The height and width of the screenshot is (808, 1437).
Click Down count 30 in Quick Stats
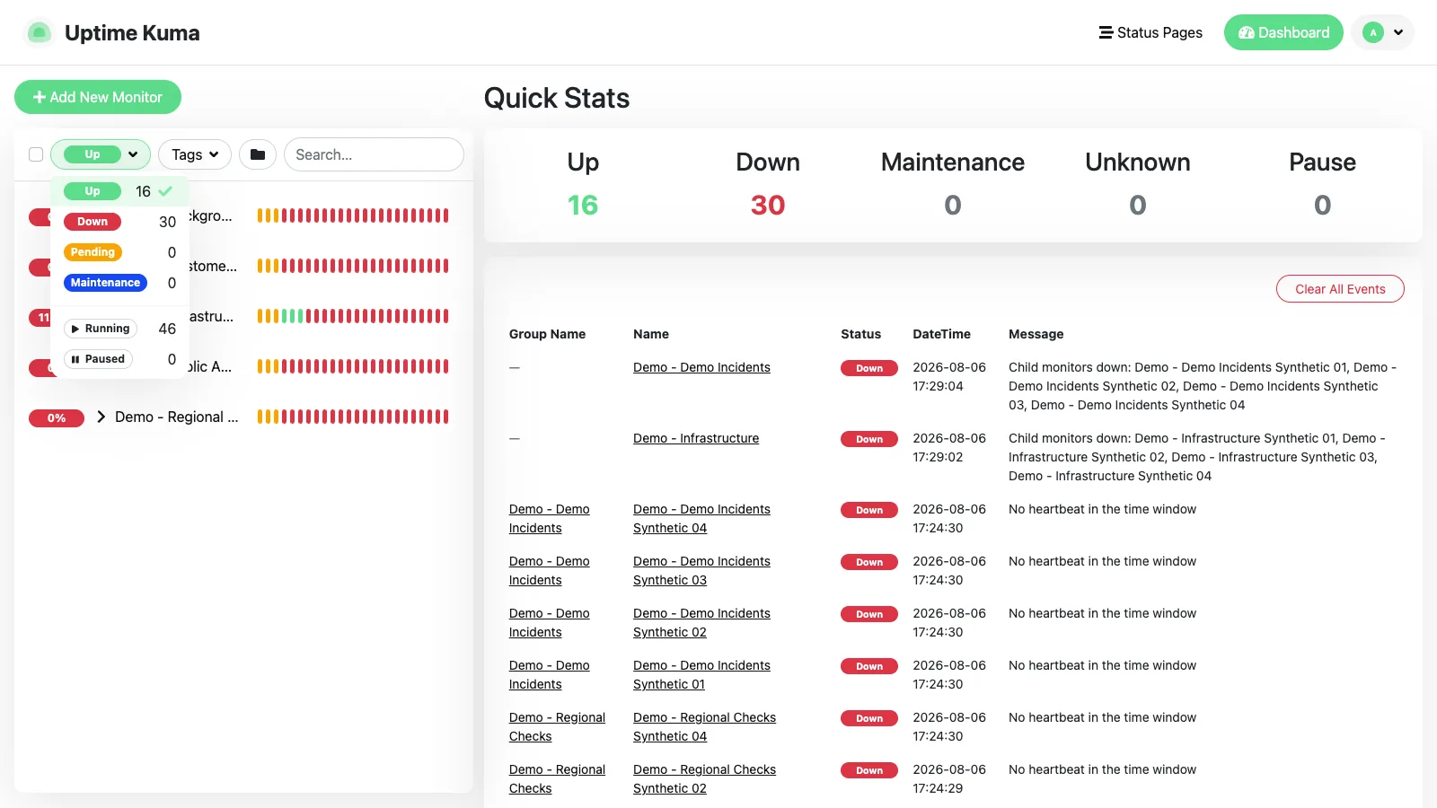768,205
